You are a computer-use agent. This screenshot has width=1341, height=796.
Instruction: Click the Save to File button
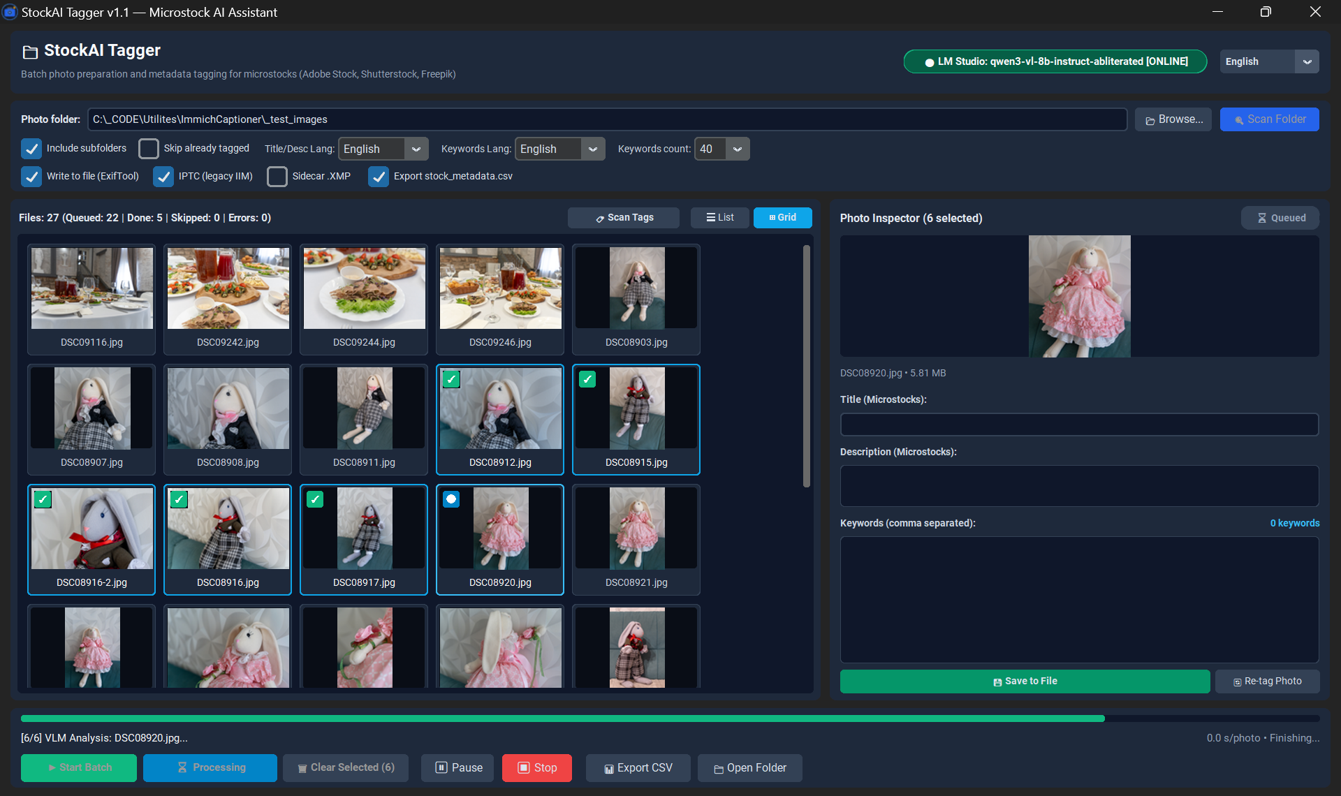1025,681
